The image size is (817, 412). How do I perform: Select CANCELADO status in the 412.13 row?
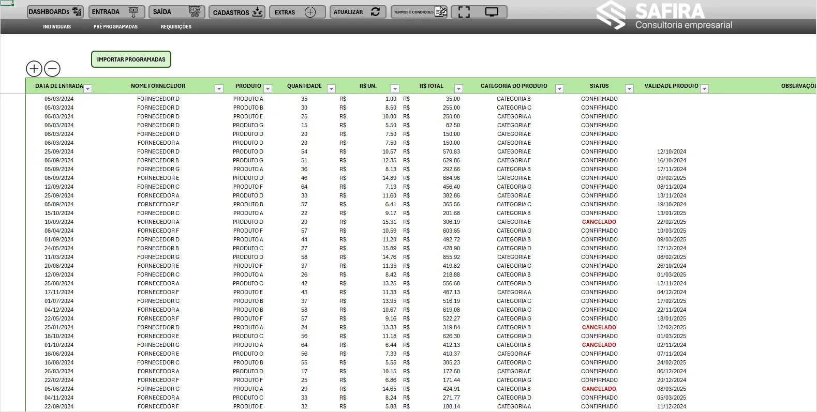tap(599, 345)
